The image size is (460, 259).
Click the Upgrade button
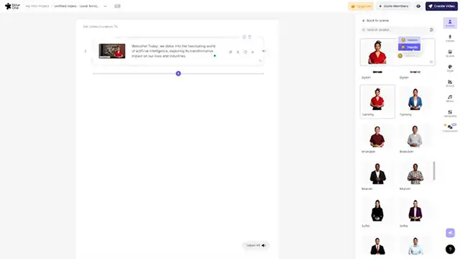coord(361,6)
